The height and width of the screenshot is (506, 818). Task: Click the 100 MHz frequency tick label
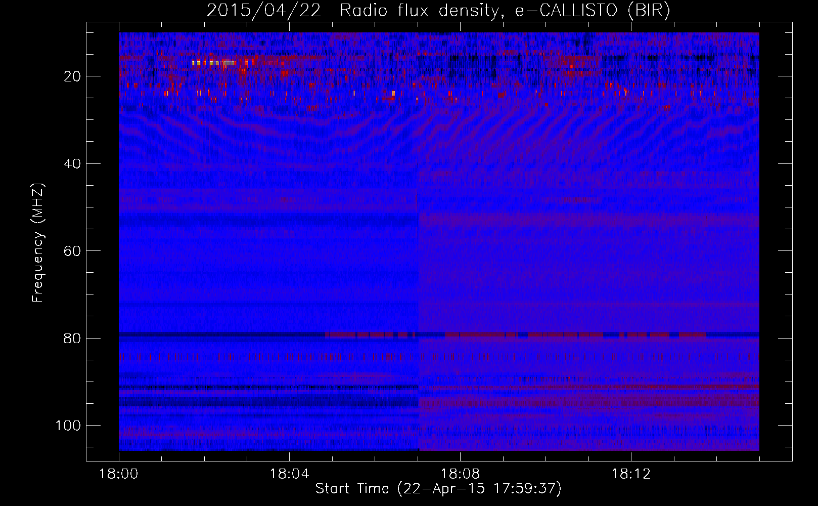pos(69,426)
